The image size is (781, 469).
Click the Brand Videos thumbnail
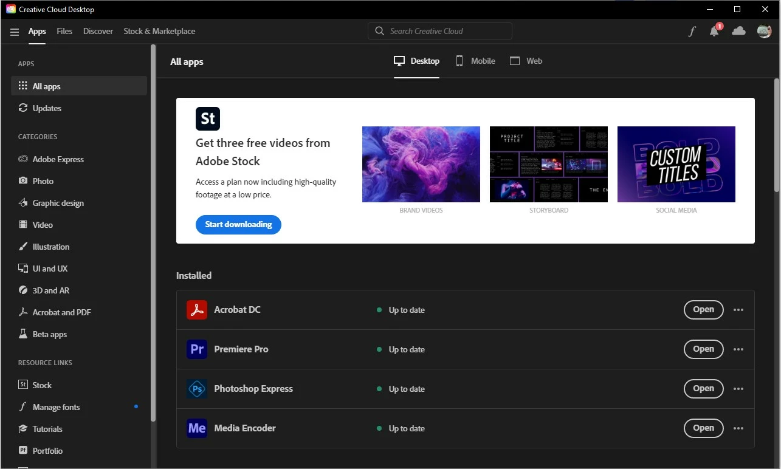click(421, 164)
